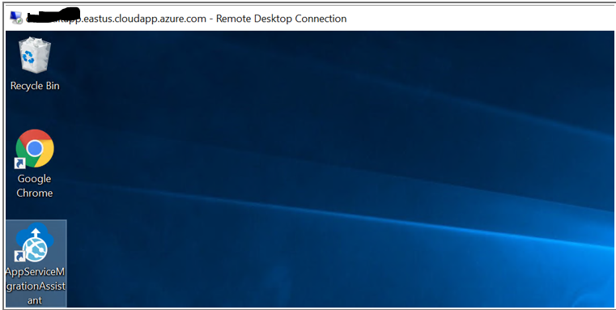Screen dimensions: 616x310
Task: Click the Remote Desktop Connection window title text
Action: click(x=186, y=19)
